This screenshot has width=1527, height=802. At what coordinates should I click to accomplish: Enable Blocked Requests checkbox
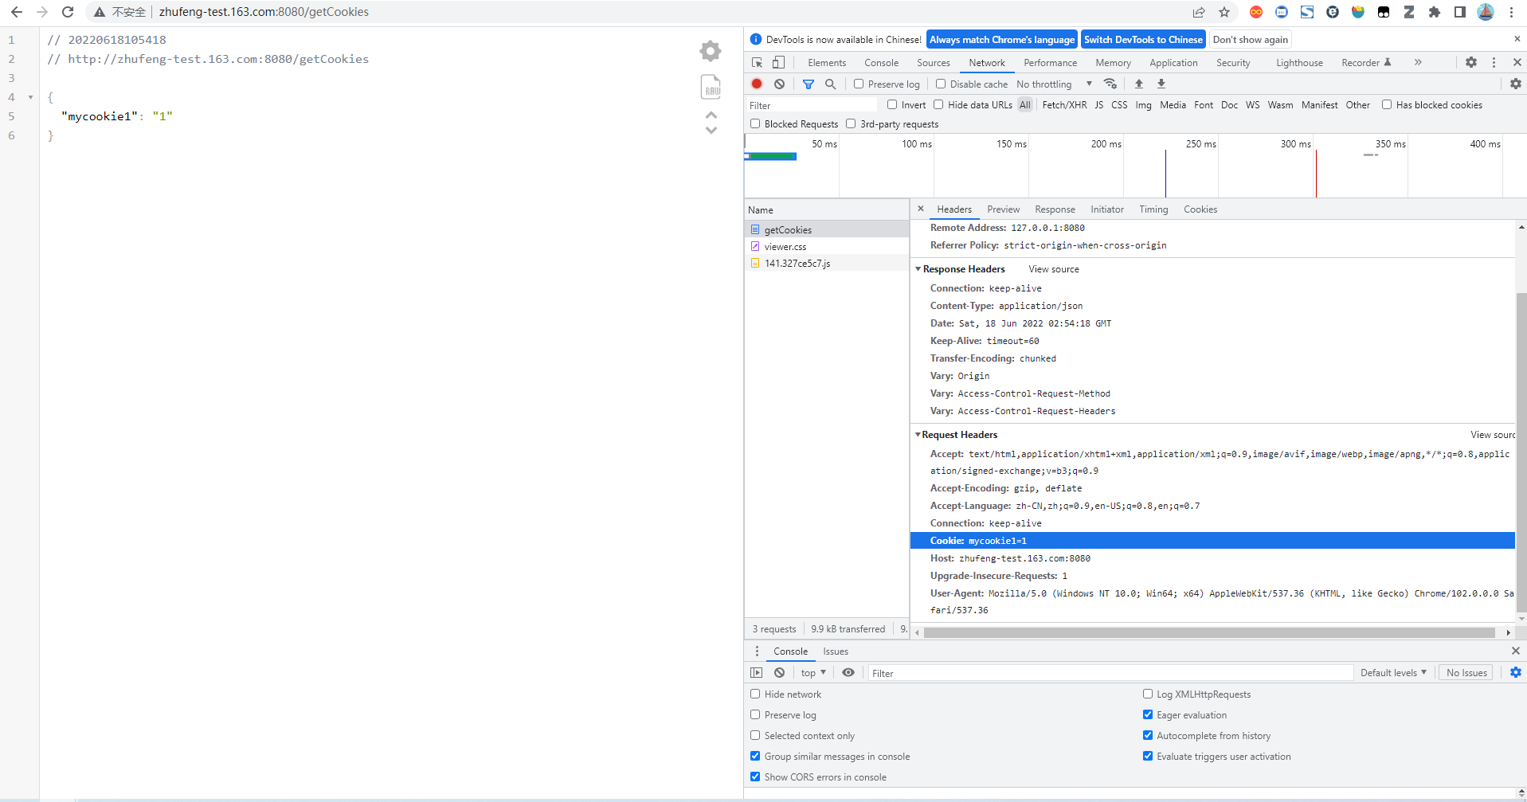[x=755, y=123]
